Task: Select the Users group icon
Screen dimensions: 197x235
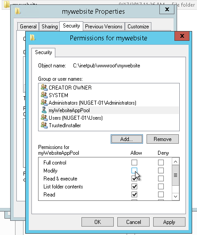Action: (44, 117)
